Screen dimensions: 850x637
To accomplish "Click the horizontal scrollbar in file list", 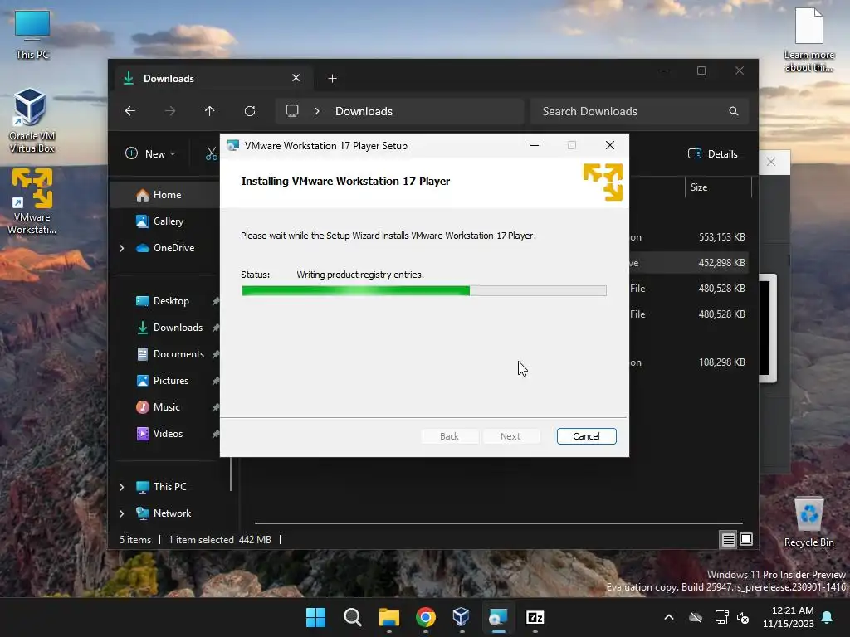I will (x=498, y=523).
